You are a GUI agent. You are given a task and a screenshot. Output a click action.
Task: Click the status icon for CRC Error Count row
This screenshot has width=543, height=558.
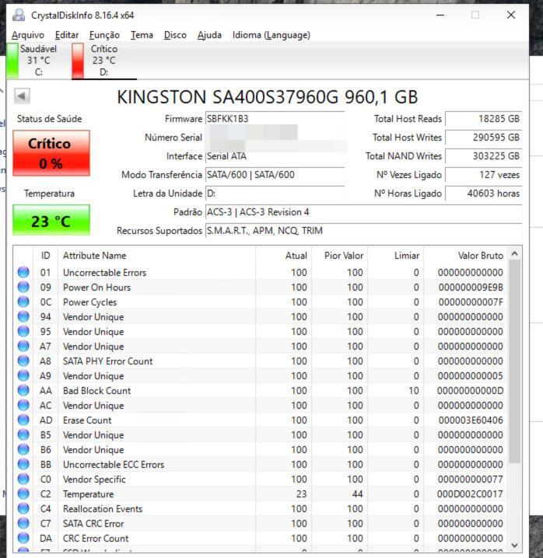23,538
